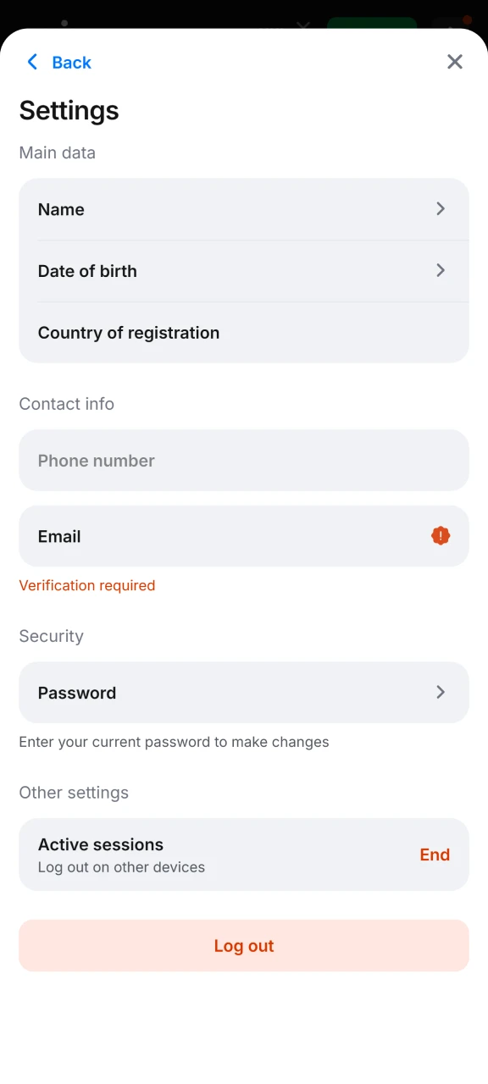
Task: Select the chevron next to Name
Action: [441, 208]
